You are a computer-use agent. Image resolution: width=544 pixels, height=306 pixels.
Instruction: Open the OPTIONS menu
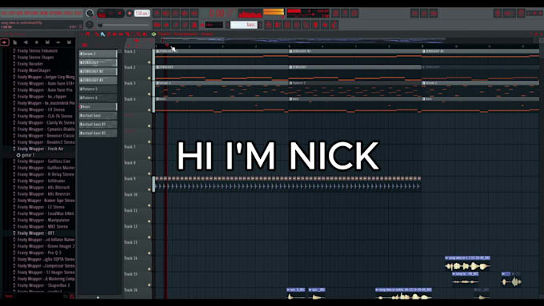tap(56, 13)
